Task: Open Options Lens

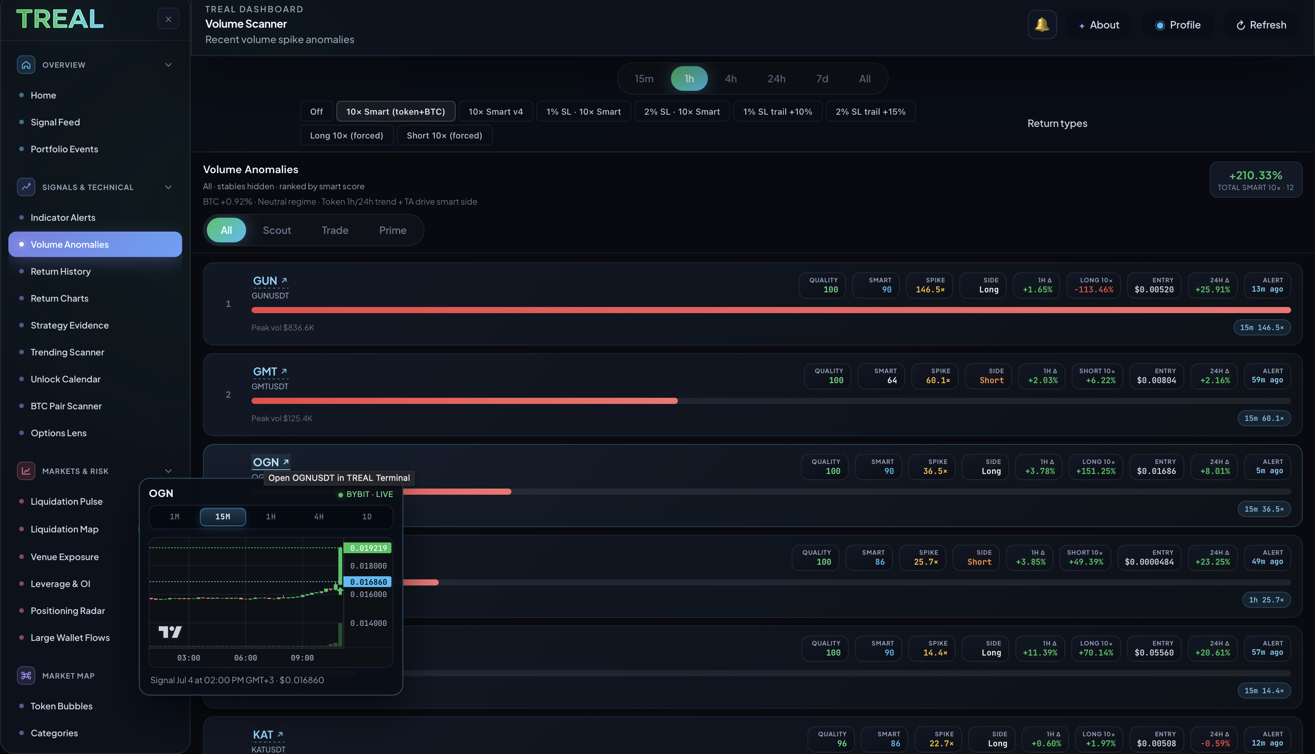Action: (95, 433)
